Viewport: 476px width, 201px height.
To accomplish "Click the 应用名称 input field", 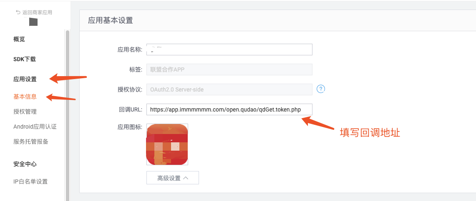I will tap(229, 50).
